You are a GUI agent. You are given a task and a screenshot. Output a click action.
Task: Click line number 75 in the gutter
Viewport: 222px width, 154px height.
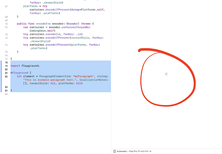pyautogui.click(x=6, y=52)
